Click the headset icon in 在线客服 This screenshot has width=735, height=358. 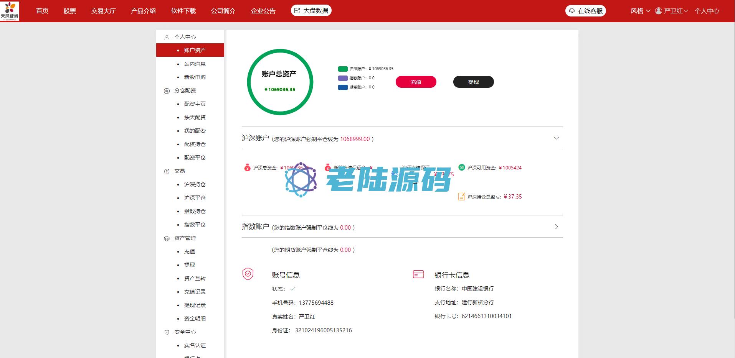(572, 11)
